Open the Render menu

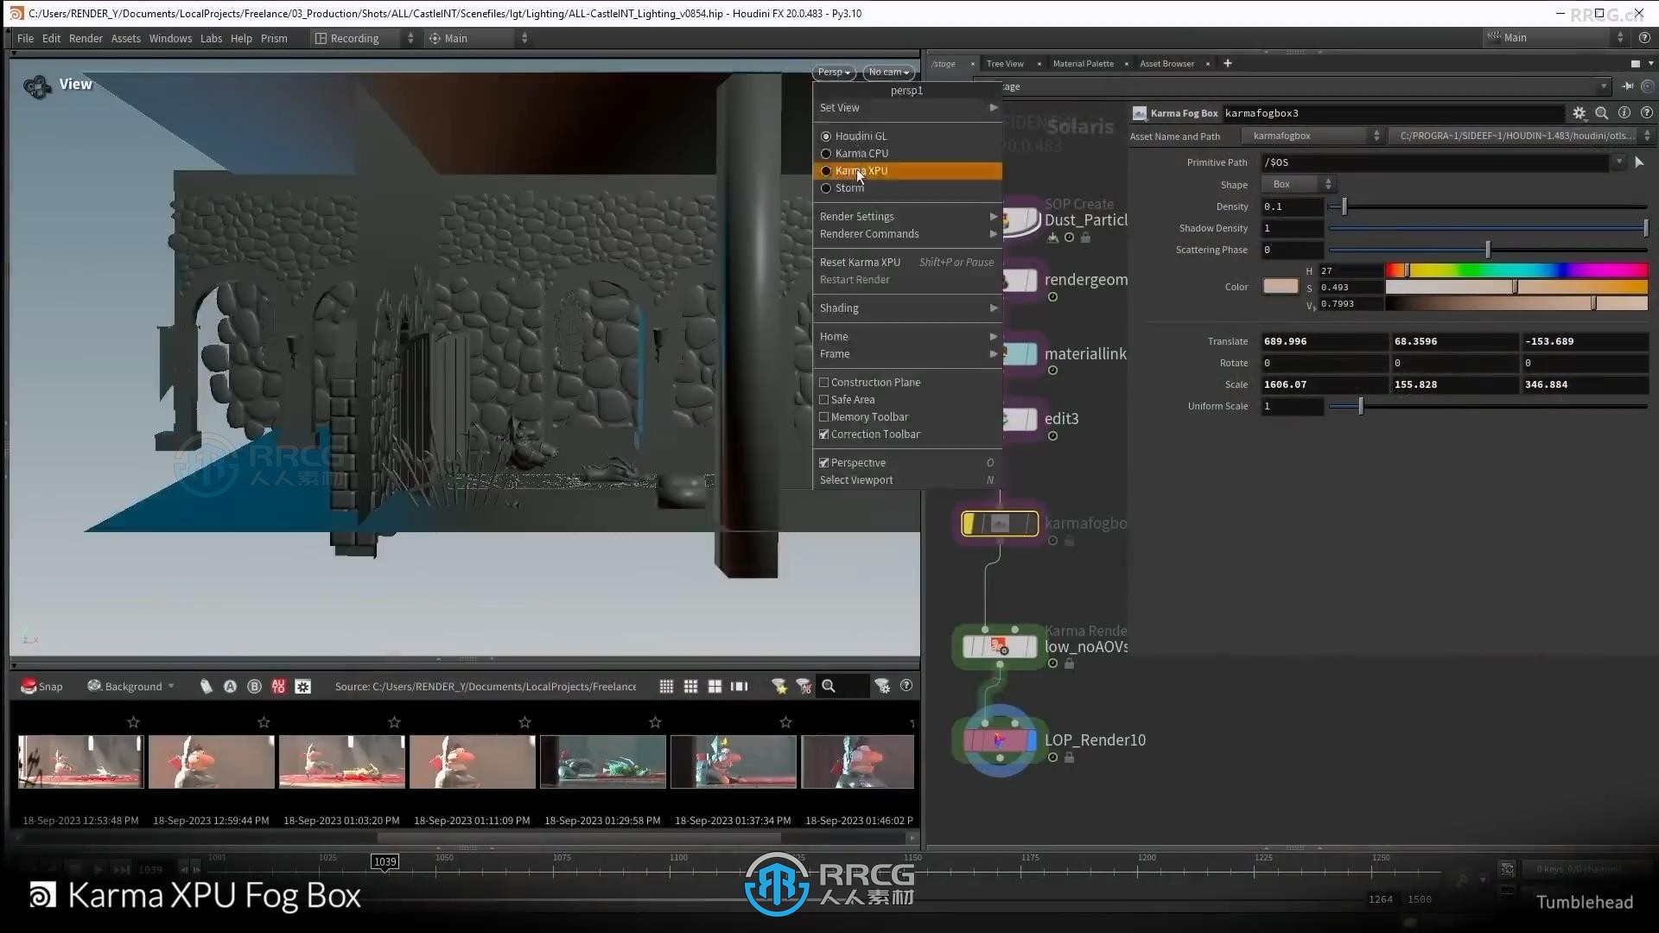[x=86, y=38]
